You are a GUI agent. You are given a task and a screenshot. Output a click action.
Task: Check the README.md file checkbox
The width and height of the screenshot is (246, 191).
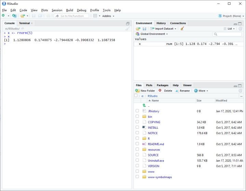[137, 144]
